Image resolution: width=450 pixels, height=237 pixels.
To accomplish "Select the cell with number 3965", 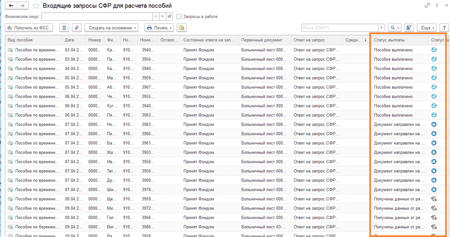I will pos(147,134).
